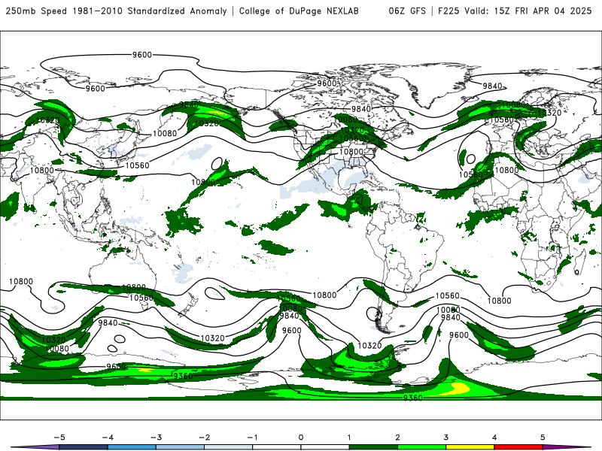Viewport: 602px width, 451px height.
Task: Click the '-5' colorbar tick label
Action: coord(59,437)
